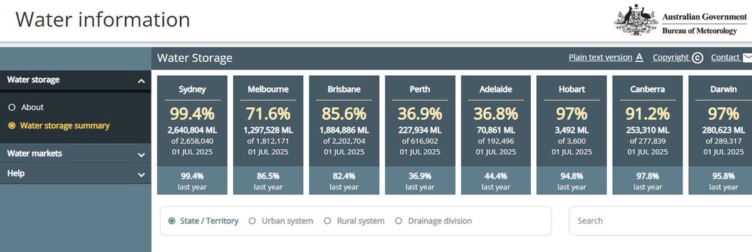
Task: Click the 70,861 ML Adelaide volume
Action: click(x=496, y=131)
